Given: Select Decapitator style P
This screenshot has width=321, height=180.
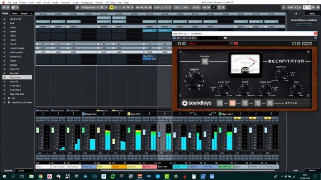Looking at the screenshot, I should tap(270, 103).
